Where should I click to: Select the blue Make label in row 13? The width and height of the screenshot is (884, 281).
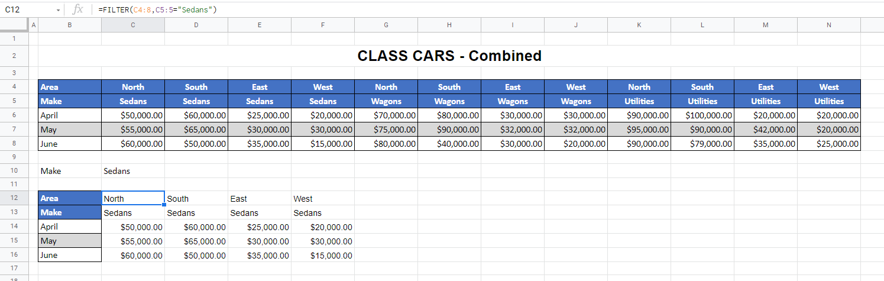pos(70,213)
